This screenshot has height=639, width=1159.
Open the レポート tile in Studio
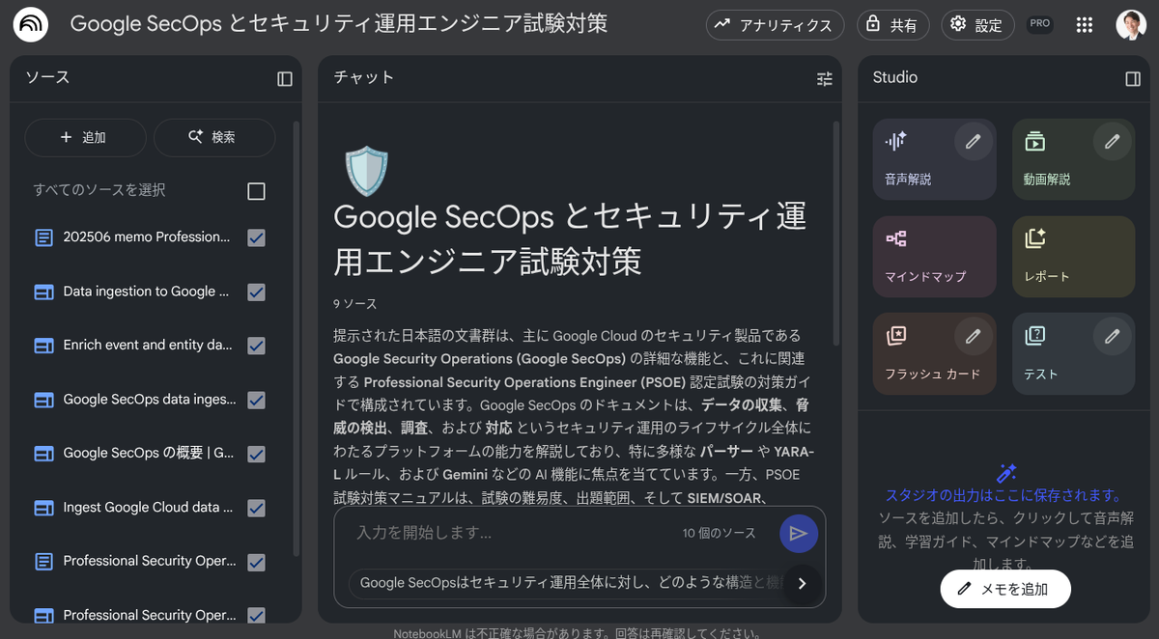[1073, 256]
